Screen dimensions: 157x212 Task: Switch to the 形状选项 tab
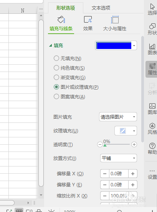click(x=66, y=8)
